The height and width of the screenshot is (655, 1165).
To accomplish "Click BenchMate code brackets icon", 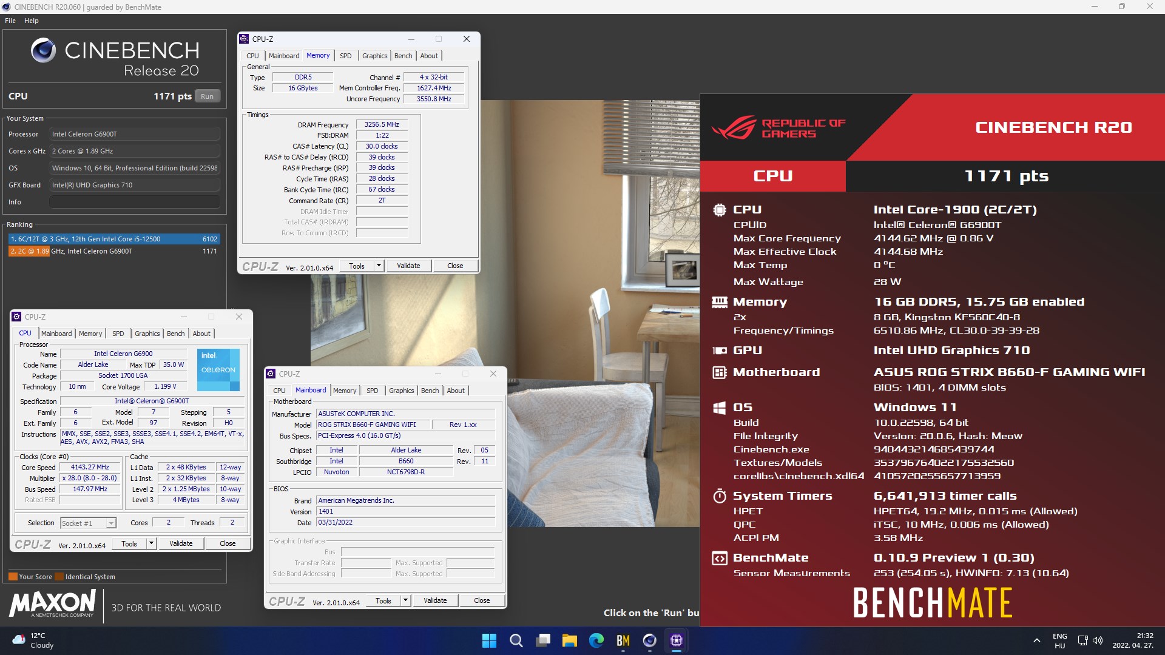I will pyautogui.click(x=720, y=558).
